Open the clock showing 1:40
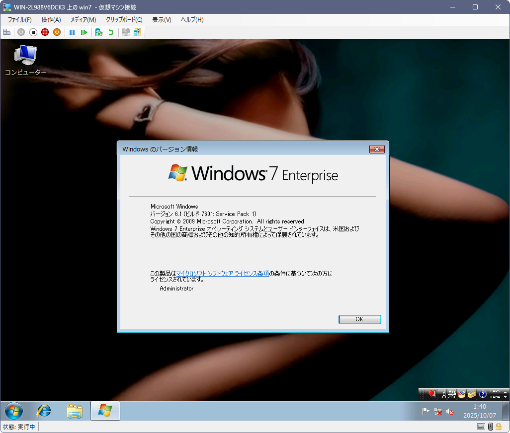510x433 pixels. click(479, 411)
